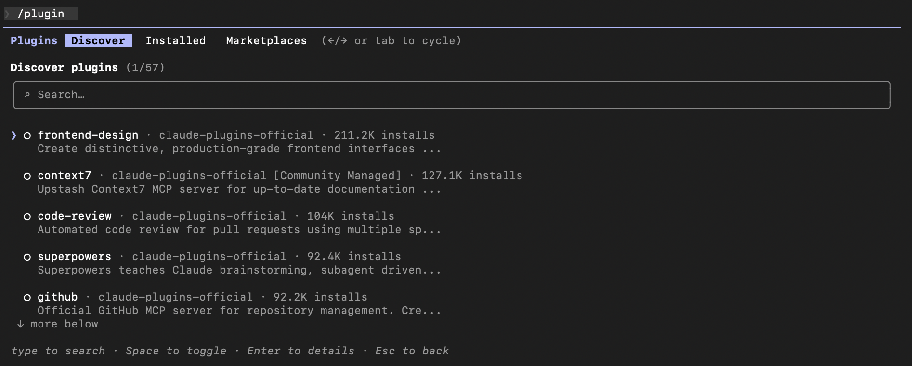
Task: Toggle the github plugin circle
Action: (x=27, y=298)
